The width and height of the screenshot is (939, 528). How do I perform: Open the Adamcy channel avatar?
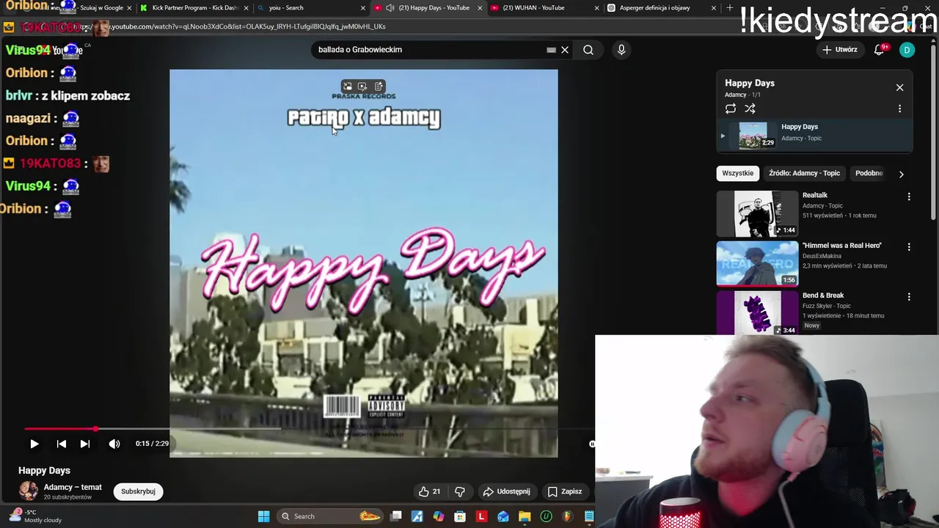click(28, 491)
